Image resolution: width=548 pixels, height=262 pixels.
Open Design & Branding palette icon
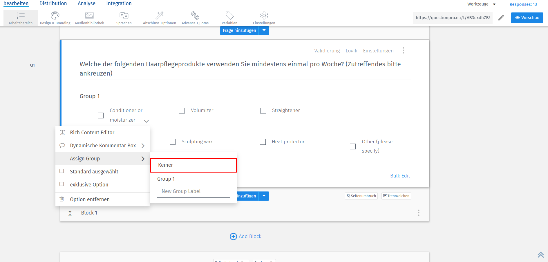tap(55, 15)
